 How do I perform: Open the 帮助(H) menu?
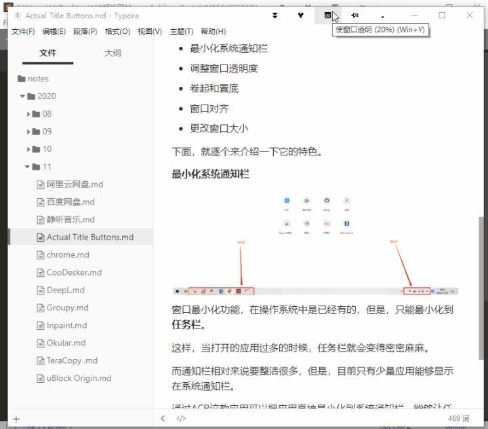click(213, 31)
